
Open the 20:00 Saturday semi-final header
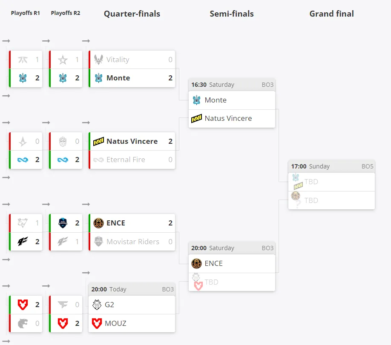[232, 248]
